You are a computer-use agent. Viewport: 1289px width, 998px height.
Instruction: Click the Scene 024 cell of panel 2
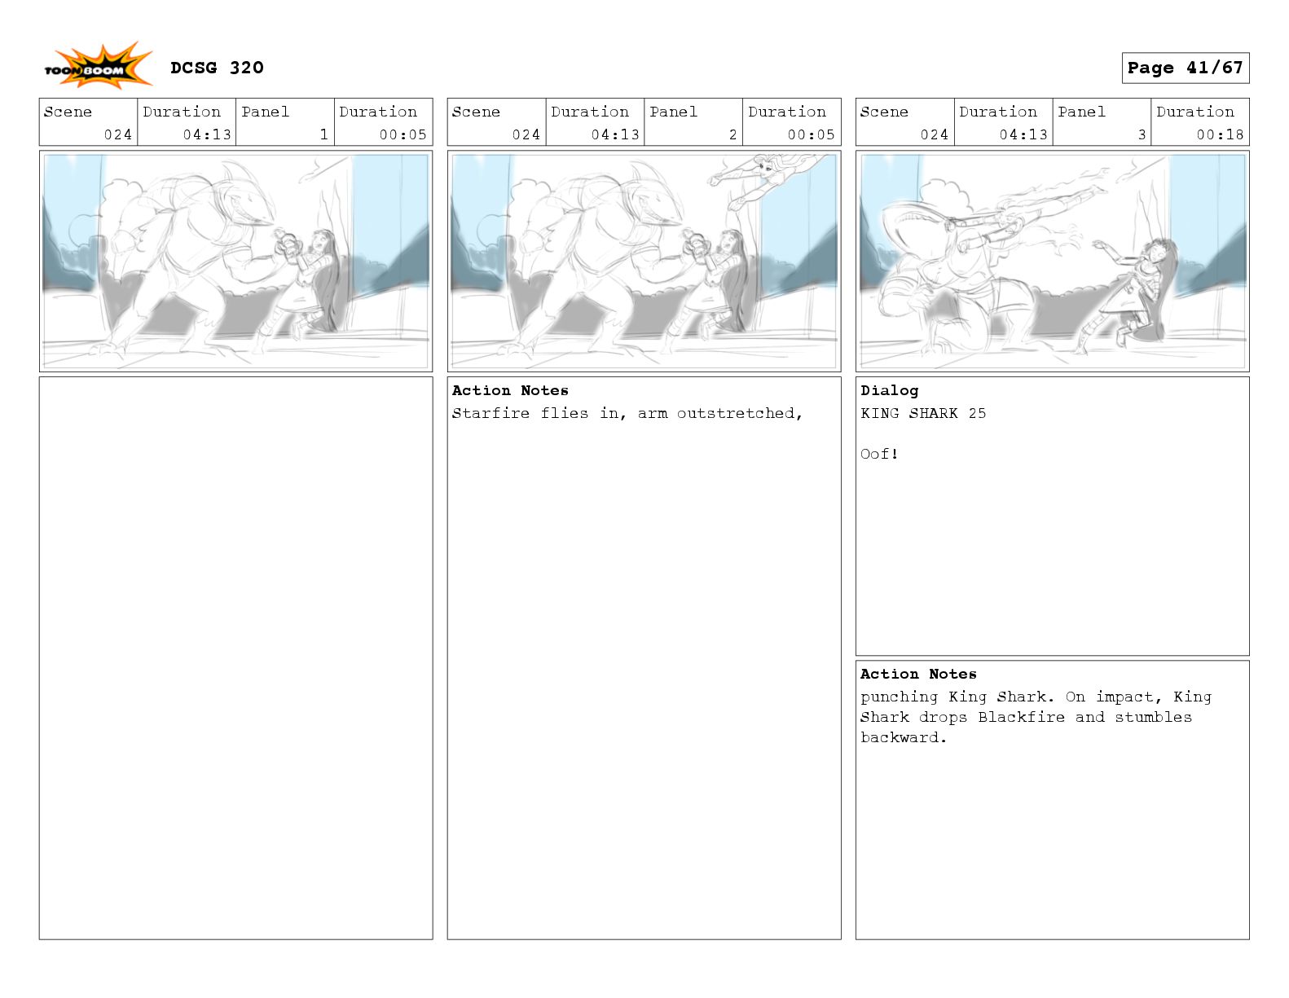coord(496,122)
